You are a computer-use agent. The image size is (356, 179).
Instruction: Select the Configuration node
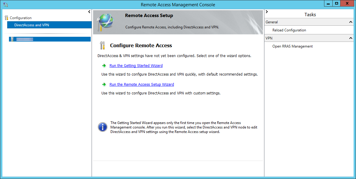click(21, 18)
